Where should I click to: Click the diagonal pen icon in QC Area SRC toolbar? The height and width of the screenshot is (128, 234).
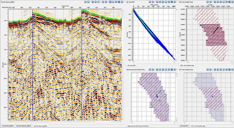pos(172,2)
